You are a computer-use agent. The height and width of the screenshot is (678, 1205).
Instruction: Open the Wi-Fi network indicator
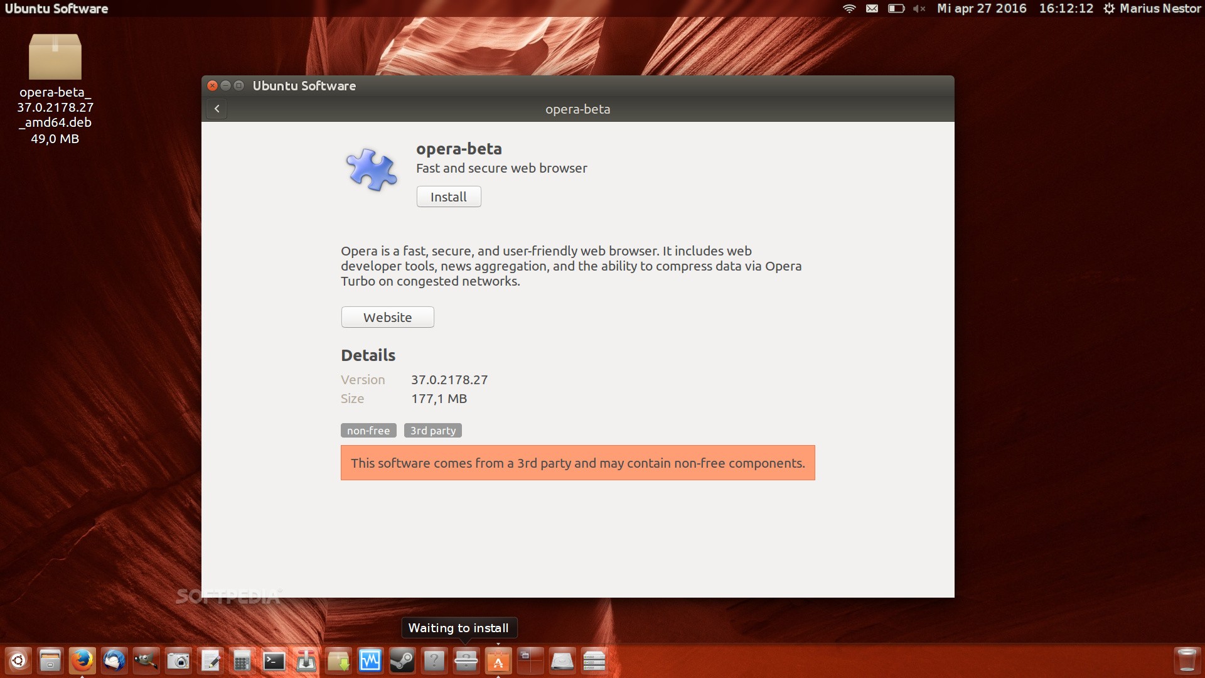[x=849, y=8]
